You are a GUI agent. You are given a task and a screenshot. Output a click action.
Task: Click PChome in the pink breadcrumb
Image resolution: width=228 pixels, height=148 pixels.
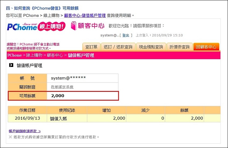[14, 55]
